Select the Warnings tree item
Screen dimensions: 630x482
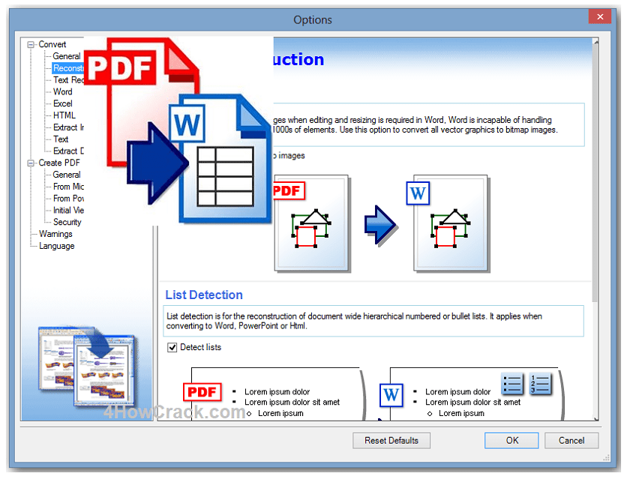[x=55, y=234]
